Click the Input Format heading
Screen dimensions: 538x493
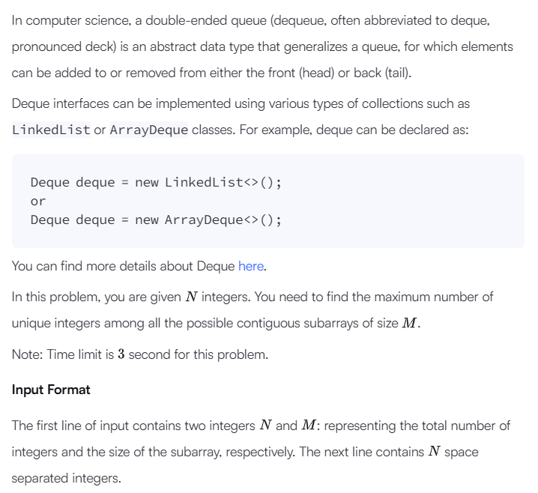pyautogui.click(x=51, y=390)
